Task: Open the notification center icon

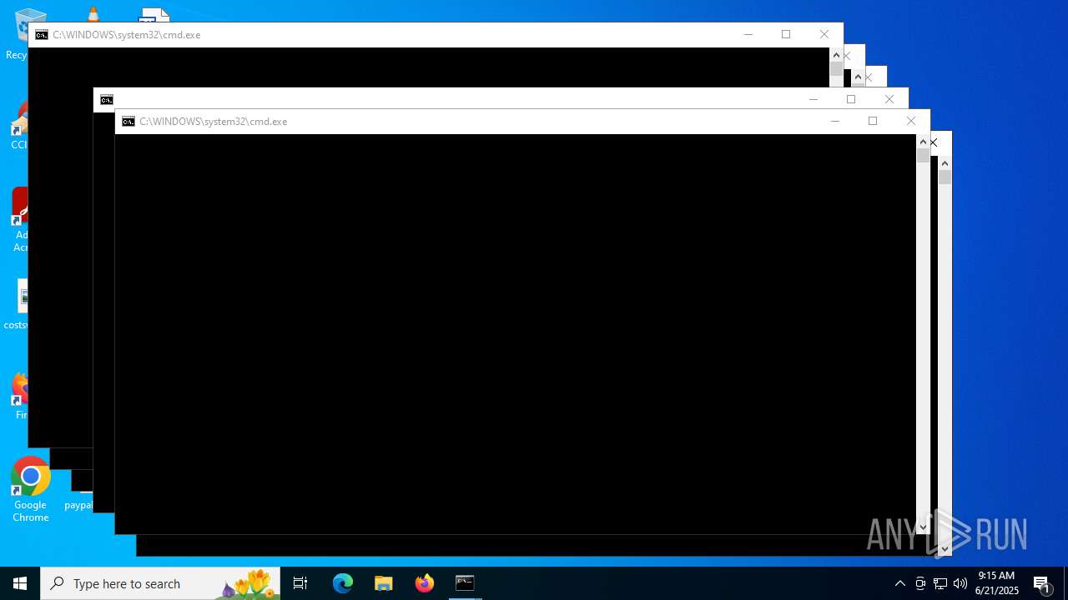Action: tap(1042, 583)
